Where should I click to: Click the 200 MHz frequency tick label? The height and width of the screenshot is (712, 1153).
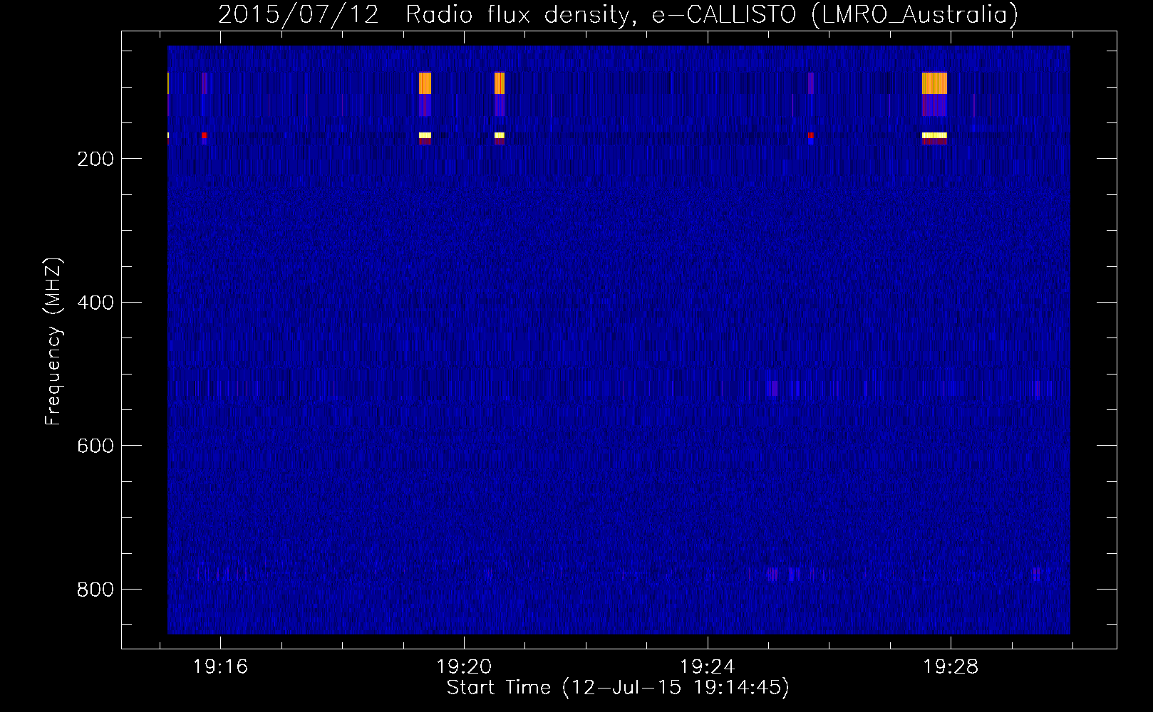click(x=95, y=159)
